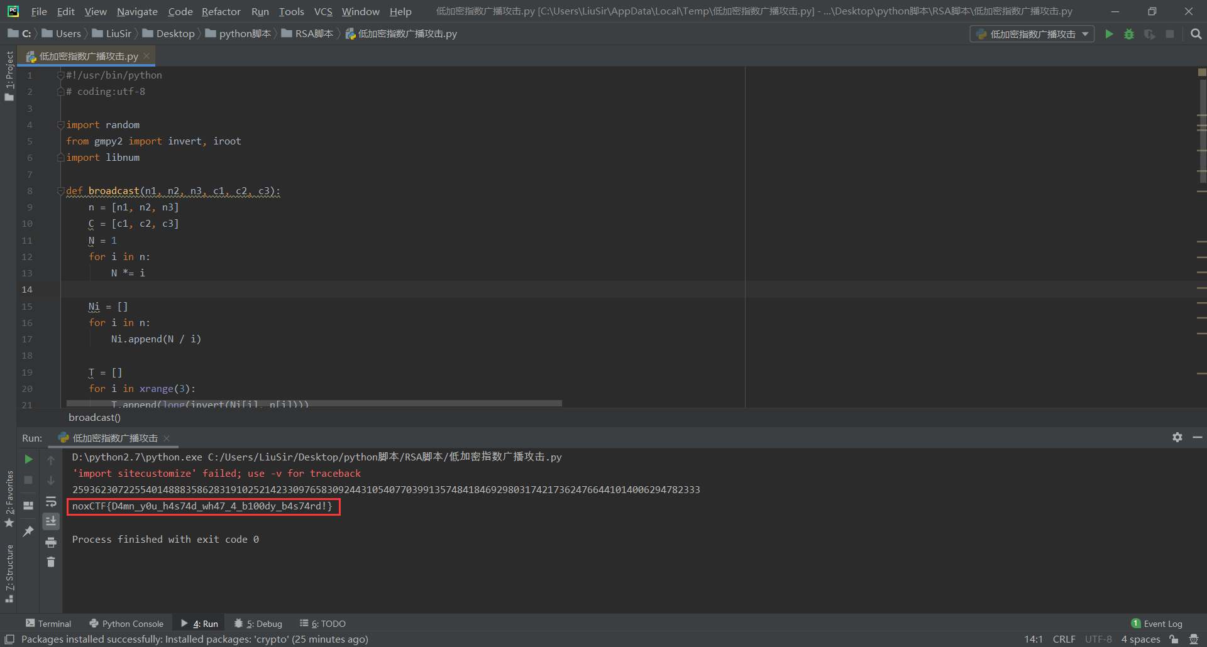Click the editor horizontal scrollbar
Screen dimensions: 1207x647
(314, 403)
